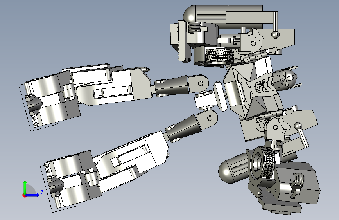339x220 pixels.
Task: Select the emblem face on the central block
Action: (x=260, y=85)
